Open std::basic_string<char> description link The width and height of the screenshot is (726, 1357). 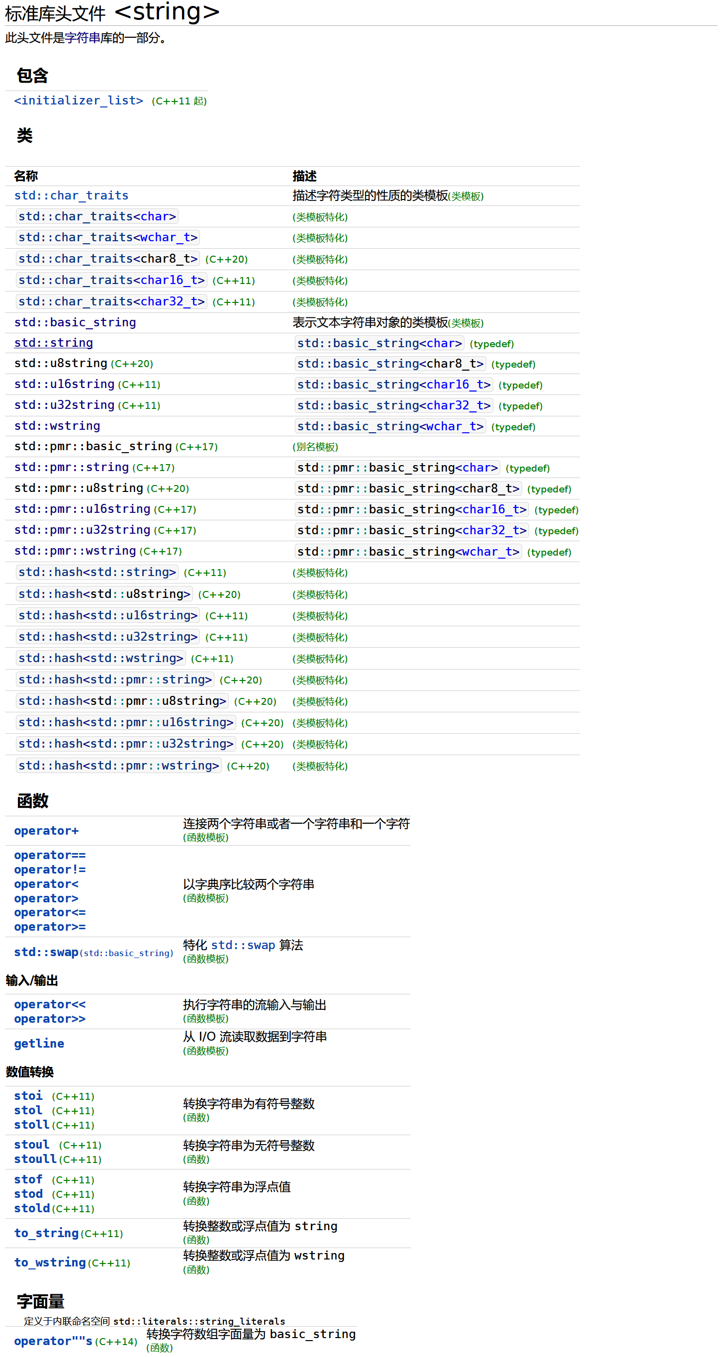379,343
